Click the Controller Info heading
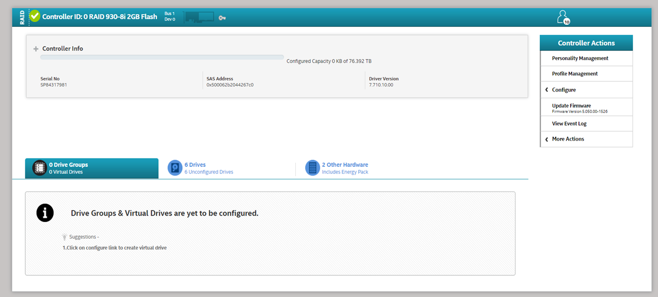Viewport: 658px width, 297px height. (62, 48)
